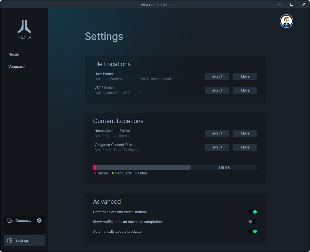This screenshot has width=310, height=252.
Task: Disable Automatically update products switch
Action: (253, 232)
